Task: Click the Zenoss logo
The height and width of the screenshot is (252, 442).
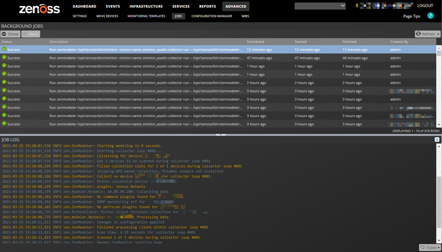Action: click(x=39, y=9)
